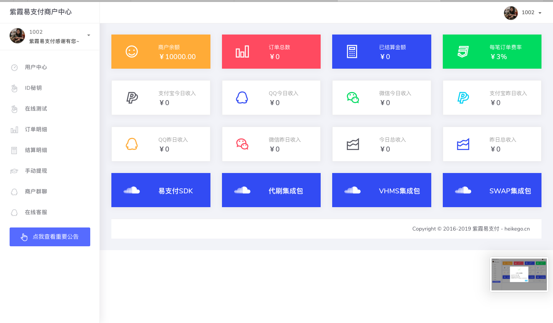
Task: Click the 易支付SDK download button
Action: 161,190
